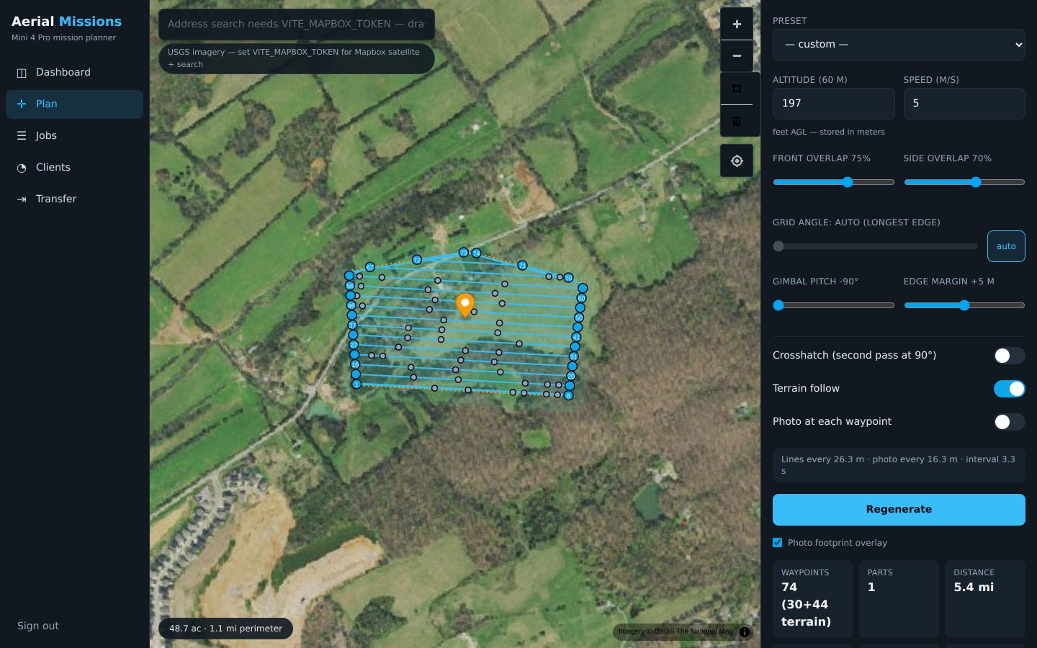1037x648 pixels.
Task: Select waypoint 60 on the map
Action: click(581, 298)
